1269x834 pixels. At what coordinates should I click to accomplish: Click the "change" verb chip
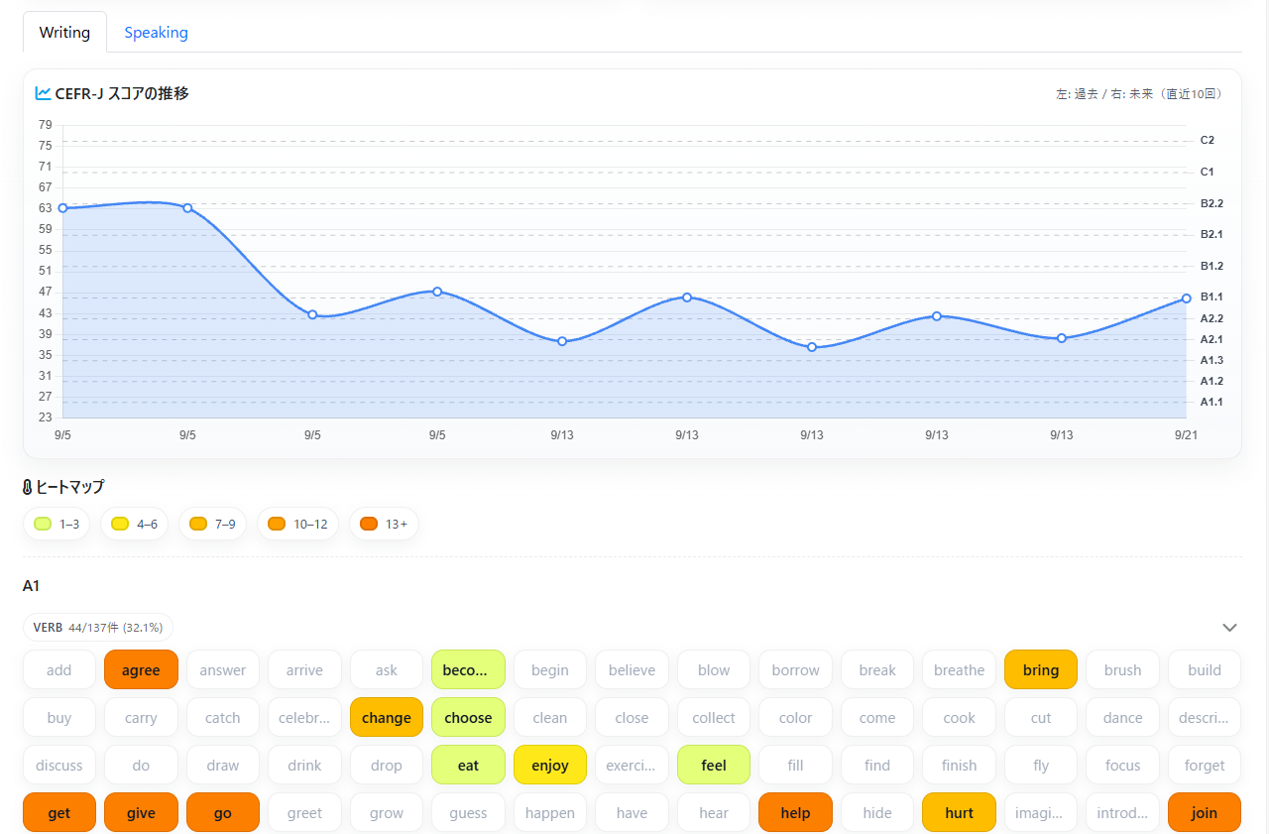tap(387, 718)
